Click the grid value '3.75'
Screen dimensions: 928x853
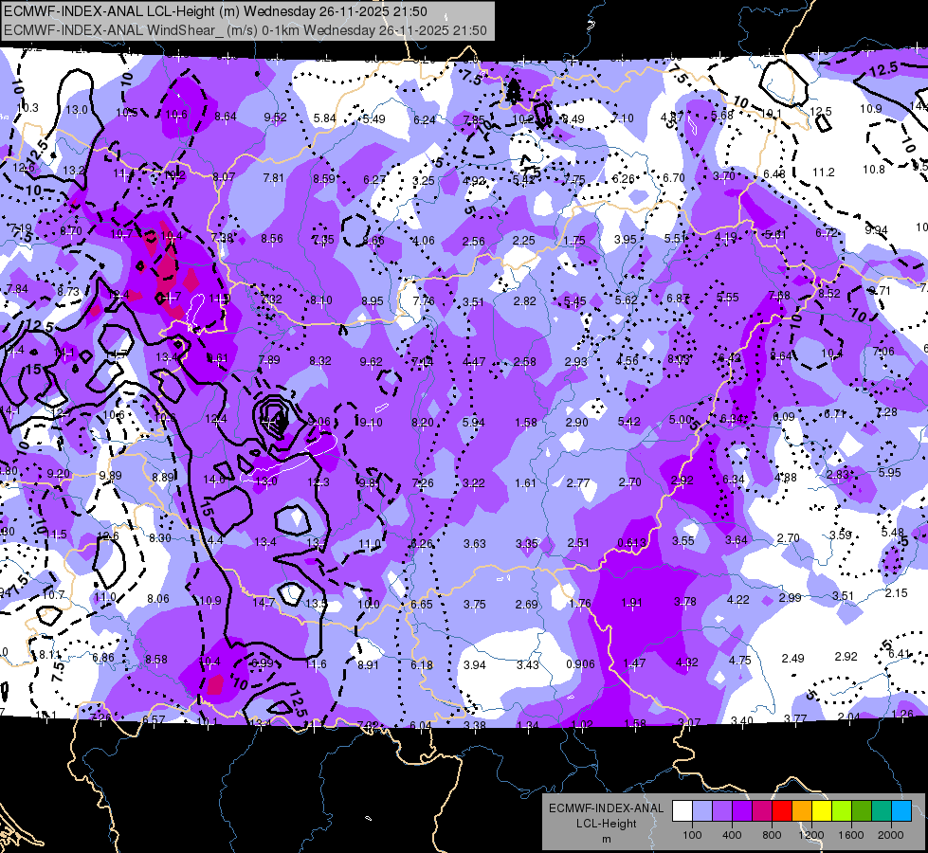(474, 604)
